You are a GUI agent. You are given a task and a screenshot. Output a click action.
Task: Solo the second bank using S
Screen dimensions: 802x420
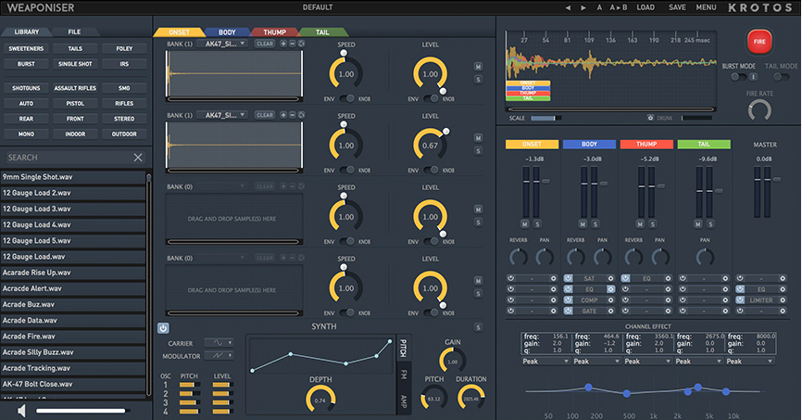coord(478,152)
